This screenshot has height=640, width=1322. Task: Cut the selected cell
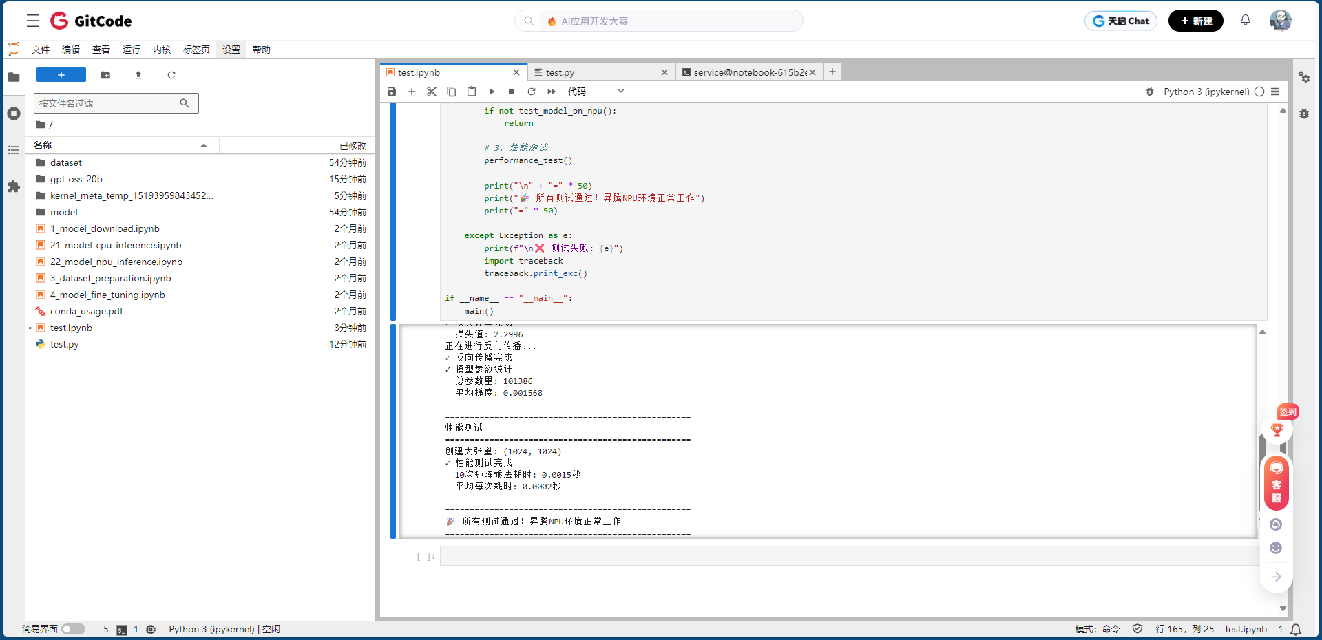[432, 92]
